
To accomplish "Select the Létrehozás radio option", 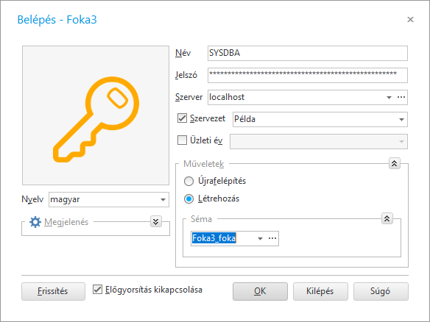I will pos(188,198).
